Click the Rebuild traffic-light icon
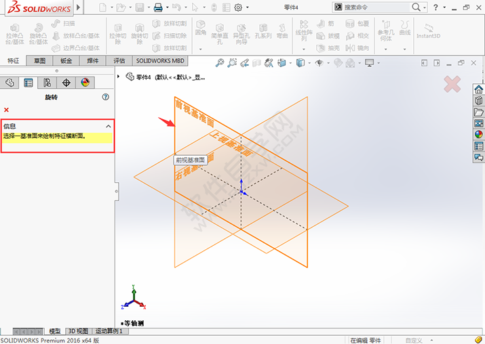 [214, 7]
